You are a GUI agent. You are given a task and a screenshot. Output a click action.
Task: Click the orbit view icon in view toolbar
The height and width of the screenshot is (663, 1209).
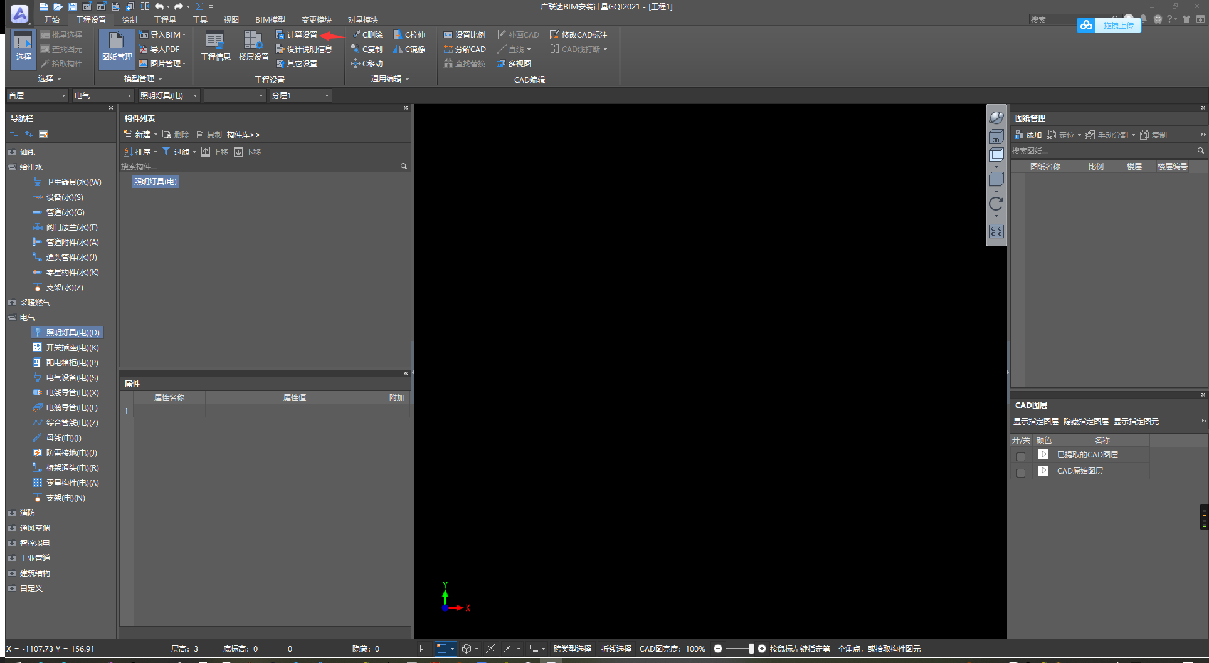pos(996,118)
